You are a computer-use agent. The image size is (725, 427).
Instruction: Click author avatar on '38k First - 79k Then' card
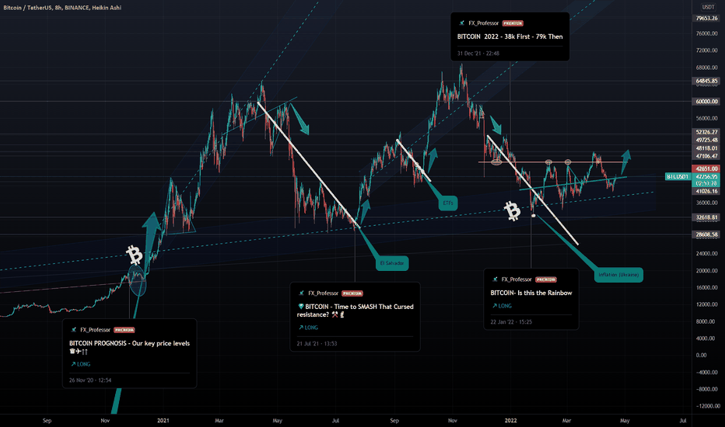pos(462,23)
